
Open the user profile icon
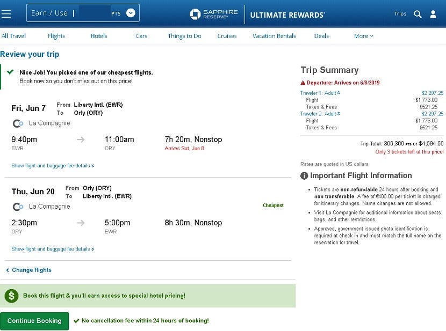tap(433, 14)
